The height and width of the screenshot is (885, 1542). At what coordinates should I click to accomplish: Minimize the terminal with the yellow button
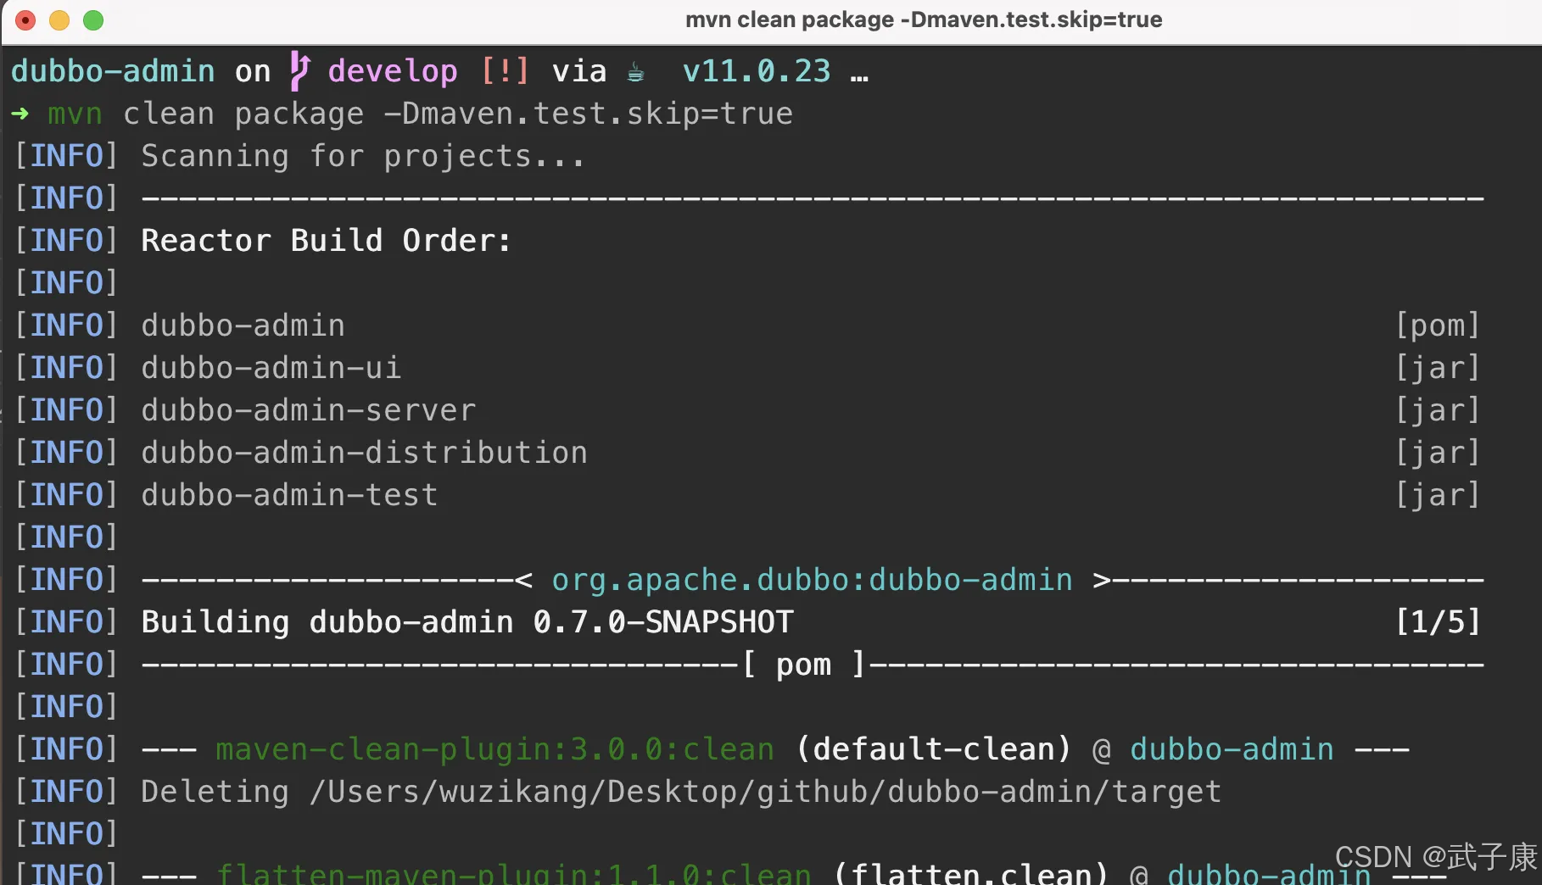(59, 20)
